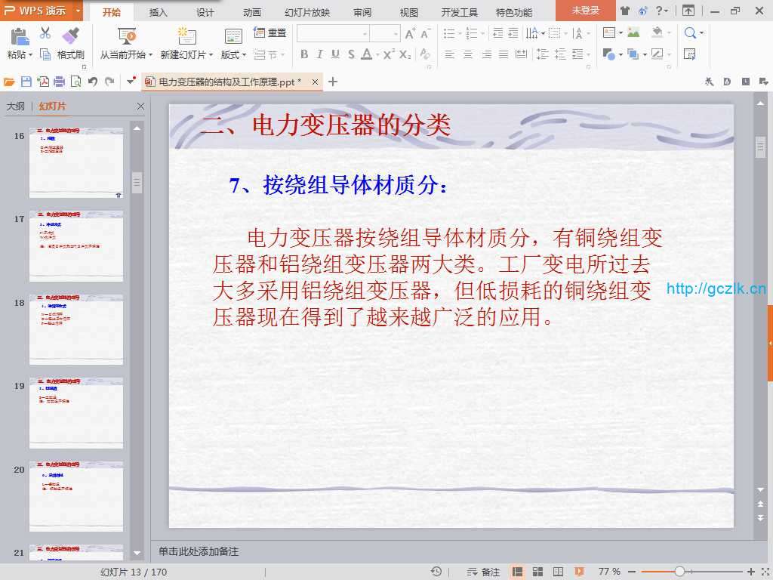The width and height of the screenshot is (773, 580).
Task: Switch to the Outline (大纲) panel tab
Action: pyautogui.click(x=16, y=106)
